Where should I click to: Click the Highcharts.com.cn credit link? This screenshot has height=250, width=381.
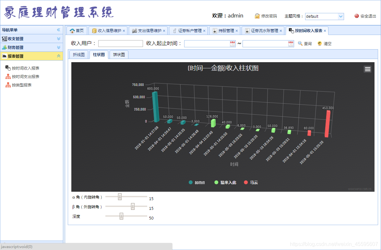coord(360,189)
